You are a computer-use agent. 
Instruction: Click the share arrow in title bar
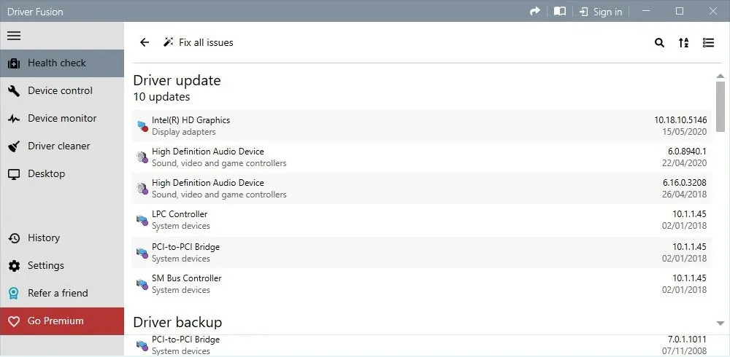(535, 12)
